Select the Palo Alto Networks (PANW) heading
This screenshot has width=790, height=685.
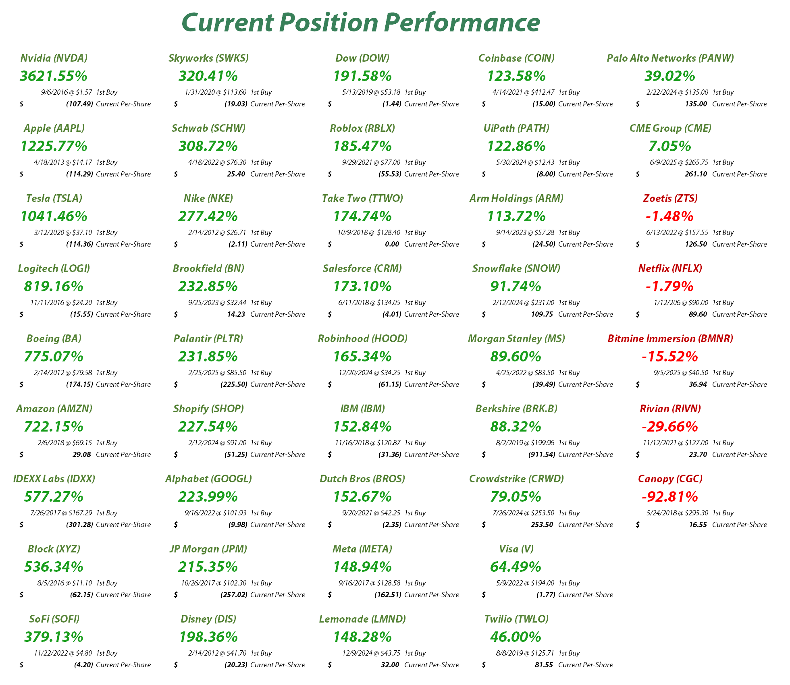pyautogui.click(x=670, y=58)
